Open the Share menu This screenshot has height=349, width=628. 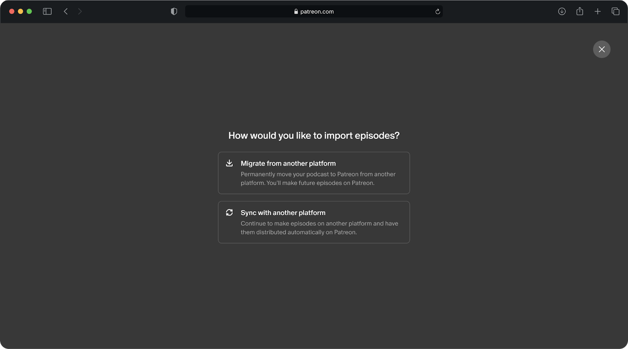(580, 11)
